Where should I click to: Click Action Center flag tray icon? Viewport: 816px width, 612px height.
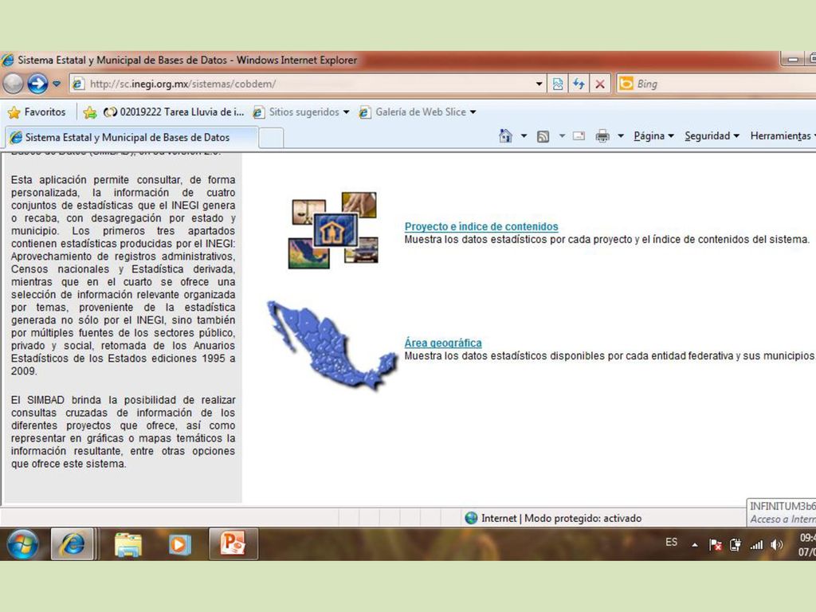click(x=716, y=545)
